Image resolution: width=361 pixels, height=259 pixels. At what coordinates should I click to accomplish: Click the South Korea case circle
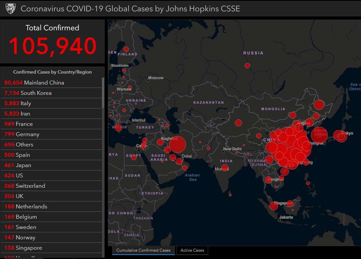pos(319,135)
